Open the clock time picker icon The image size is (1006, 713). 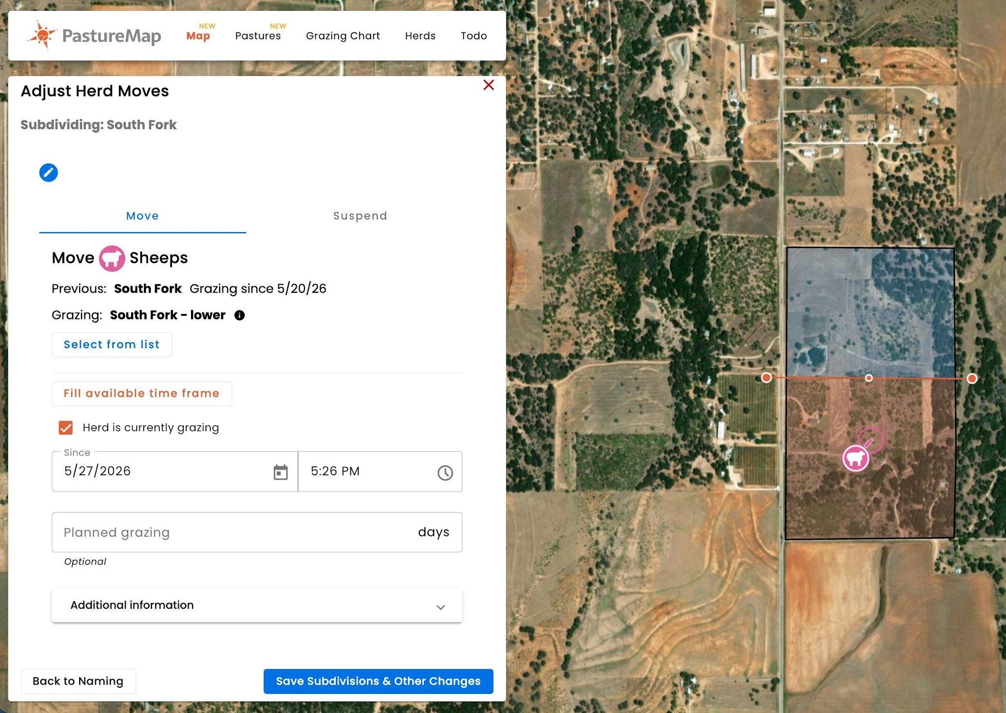click(445, 472)
